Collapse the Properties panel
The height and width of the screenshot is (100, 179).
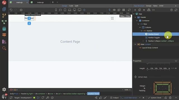(x=176, y=61)
